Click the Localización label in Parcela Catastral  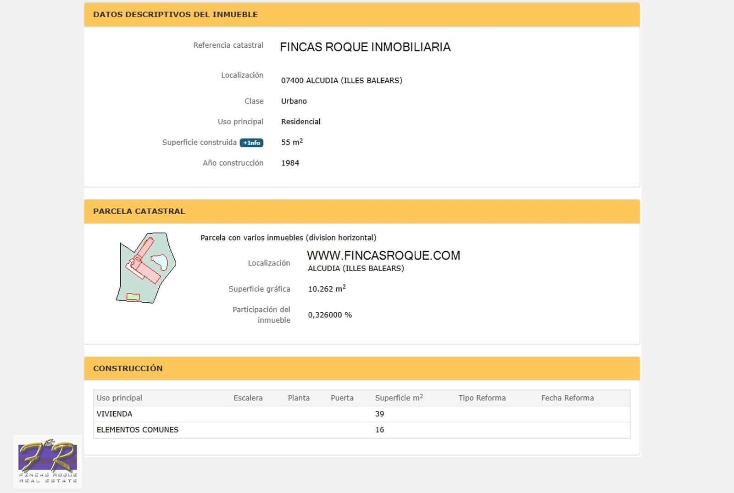pos(269,263)
